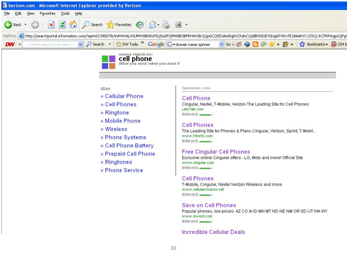Click the Google toolbar settings puzzle icon
Screen dimensions: 347x260
pos(285,44)
